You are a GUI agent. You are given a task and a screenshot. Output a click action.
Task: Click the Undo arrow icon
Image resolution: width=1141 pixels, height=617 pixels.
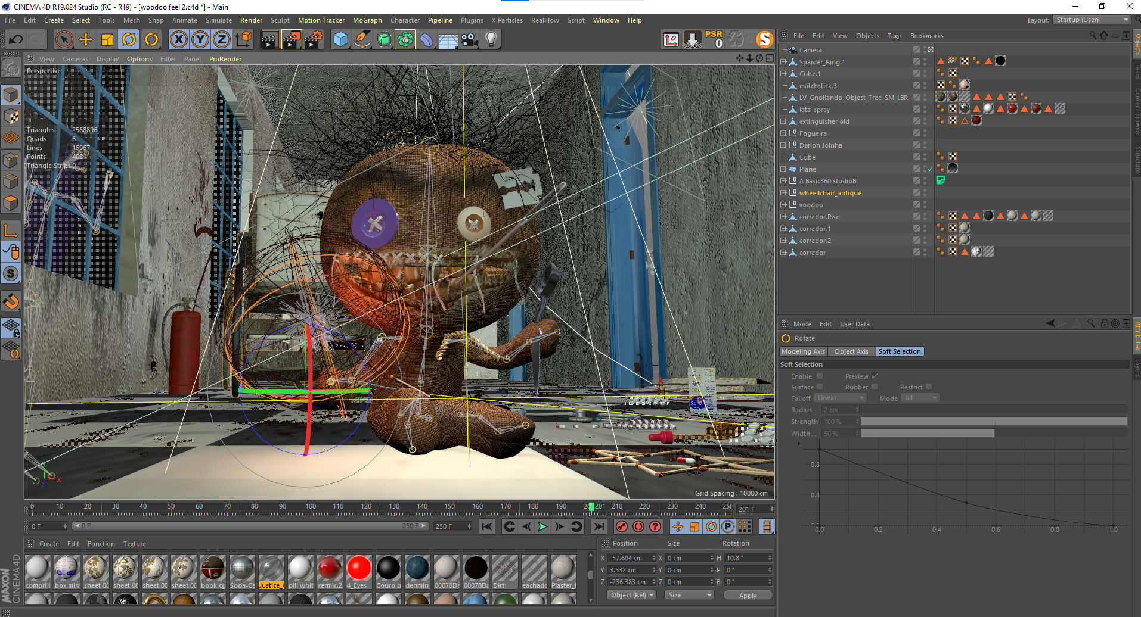tap(16, 40)
